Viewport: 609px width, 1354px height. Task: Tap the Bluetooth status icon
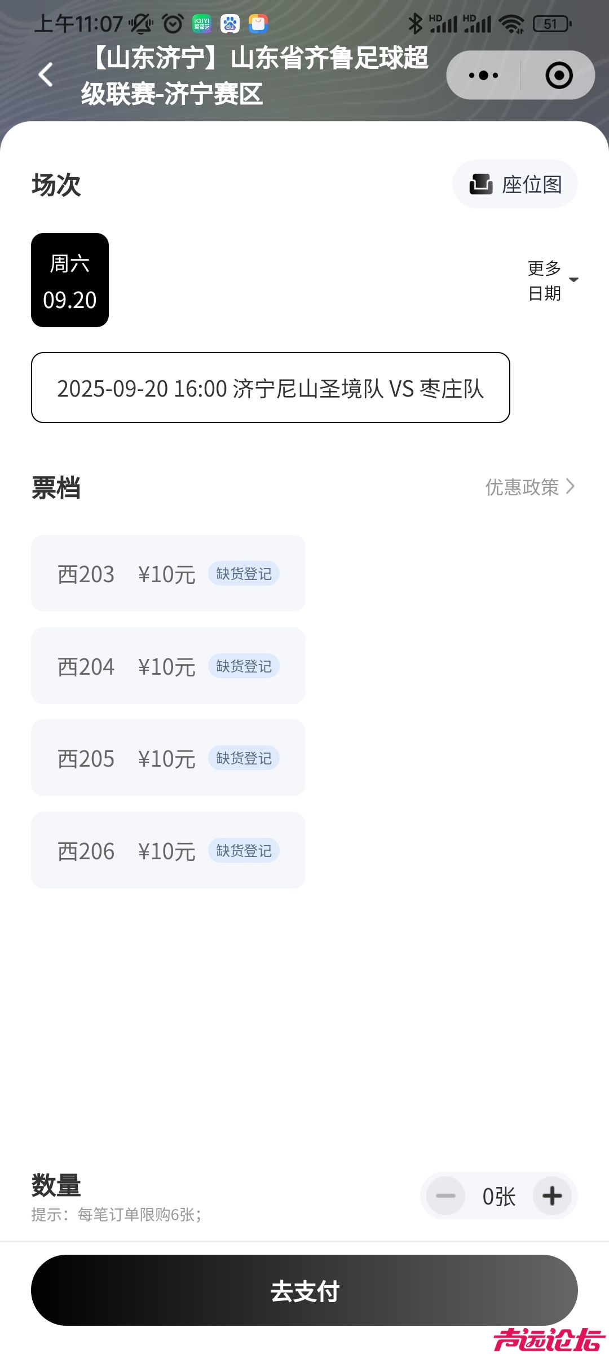coord(415,24)
